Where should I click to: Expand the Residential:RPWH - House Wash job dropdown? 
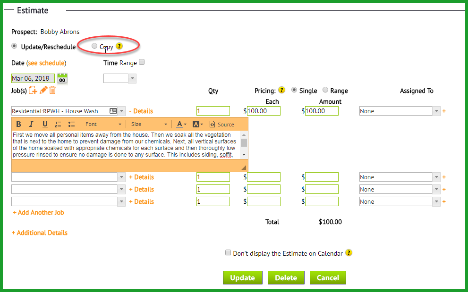(x=121, y=111)
